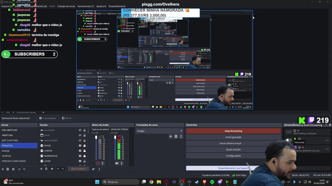Image resolution: width=332 pixels, height=186 pixels.
Task: Open the Ajuda (H) menu
Action: [x=101, y=6]
